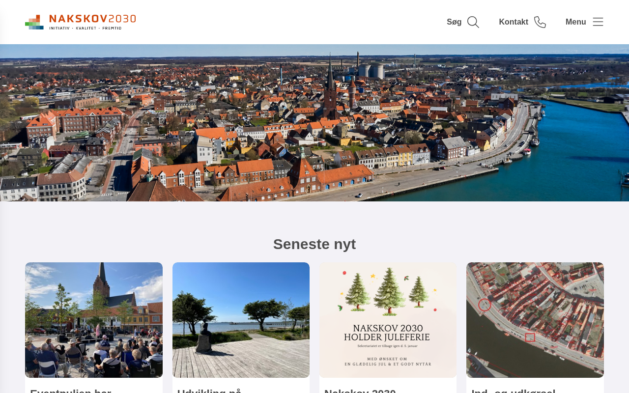Screen dimensions: 629x393
Task: Click the Seneste nyt heading
Action: point(314,244)
